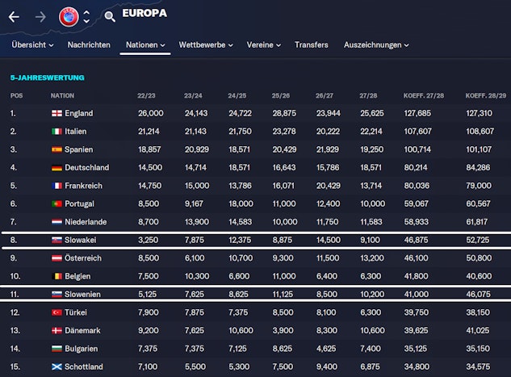
Task: Toggle the up/down stepper beside logo
Action: 86,16
